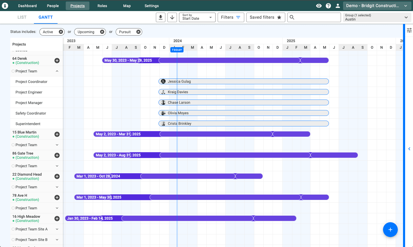This screenshot has width=413, height=247.
Task: Add a role to 64 Derek project
Action: click(57, 61)
